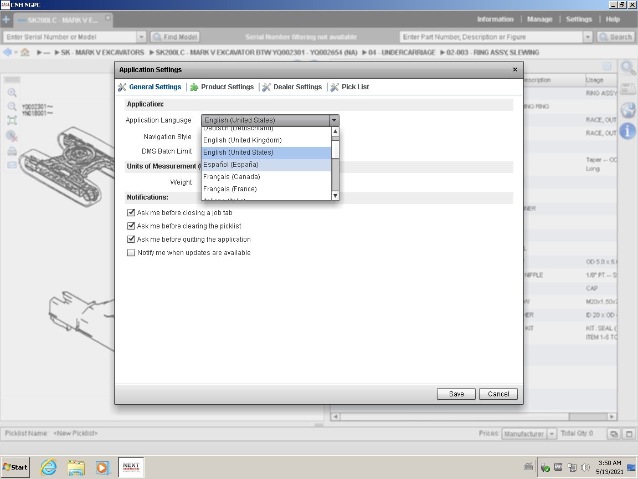Click the fit-to-window icon
The width and height of the screenshot is (638, 479).
pyautogui.click(x=12, y=120)
